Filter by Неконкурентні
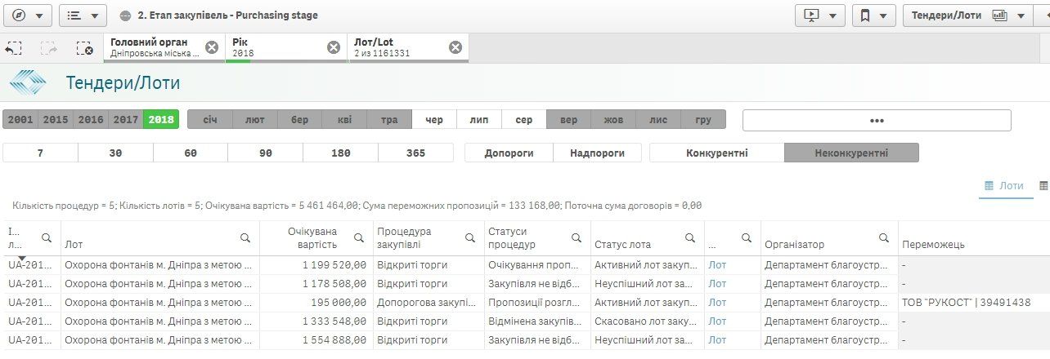The width and height of the screenshot is (1050, 359). [851, 153]
